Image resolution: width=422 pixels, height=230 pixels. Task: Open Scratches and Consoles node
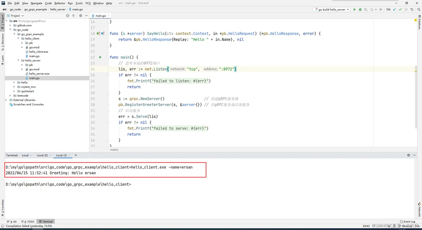point(28,104)
